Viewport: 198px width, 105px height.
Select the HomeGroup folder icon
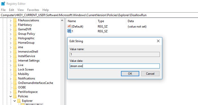pos(15,43)
